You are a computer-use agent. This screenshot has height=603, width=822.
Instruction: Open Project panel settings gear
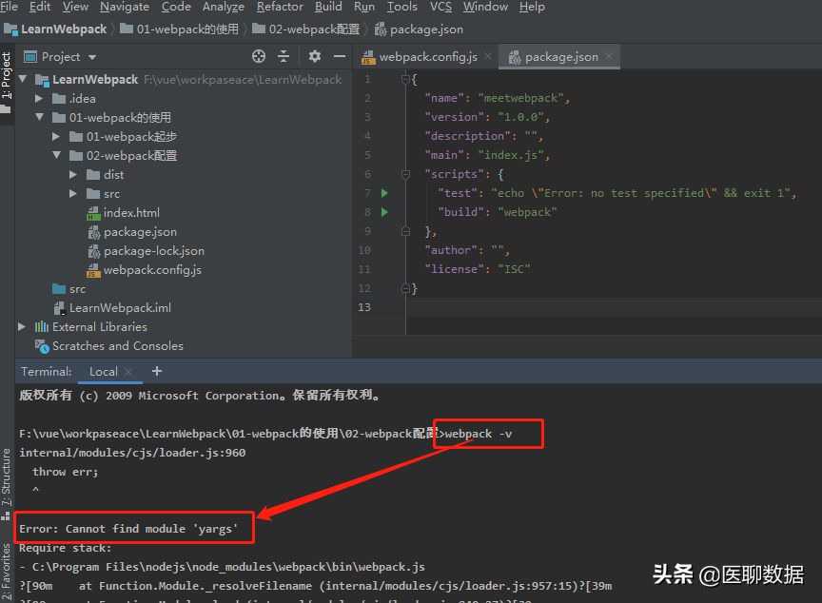tap(315, 57)
